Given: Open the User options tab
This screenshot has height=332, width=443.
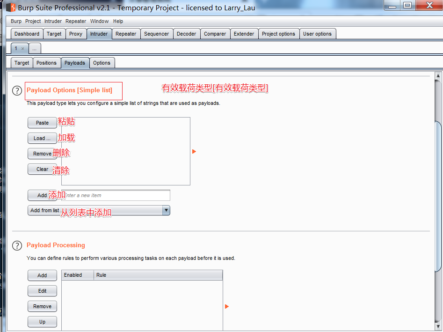Looking at the screenshot, I should [317, 34].
